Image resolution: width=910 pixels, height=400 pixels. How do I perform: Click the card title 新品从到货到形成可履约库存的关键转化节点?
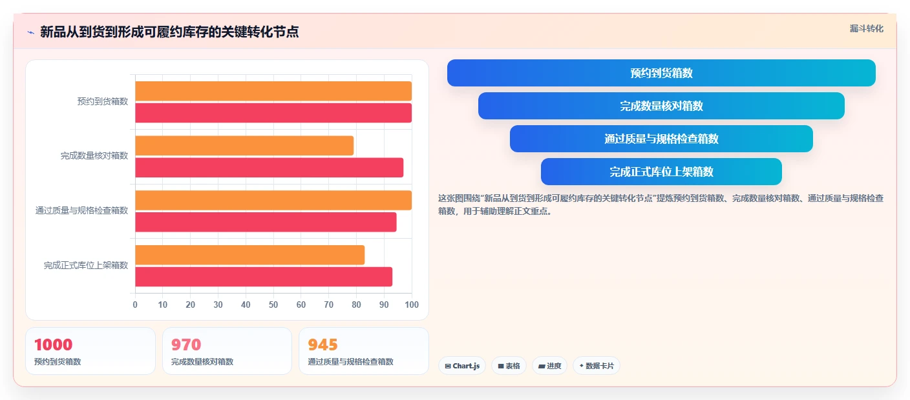click(169, 32)
